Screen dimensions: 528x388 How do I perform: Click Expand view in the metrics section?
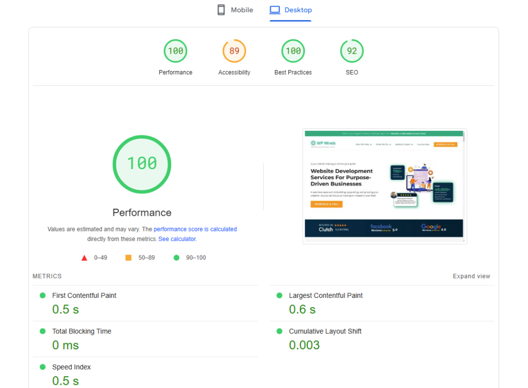[x=471, y=276]
